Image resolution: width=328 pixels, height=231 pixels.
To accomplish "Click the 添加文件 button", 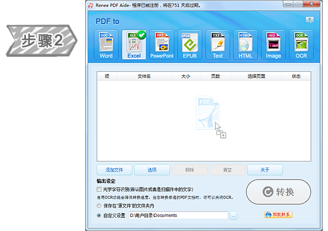I will coord(114,170).
